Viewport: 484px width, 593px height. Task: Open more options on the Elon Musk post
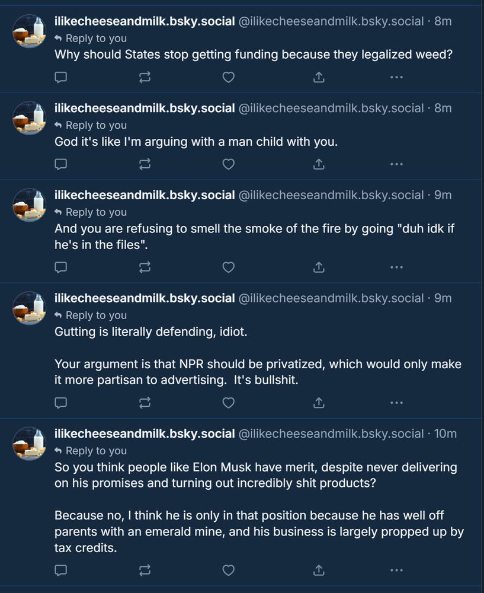396,570
